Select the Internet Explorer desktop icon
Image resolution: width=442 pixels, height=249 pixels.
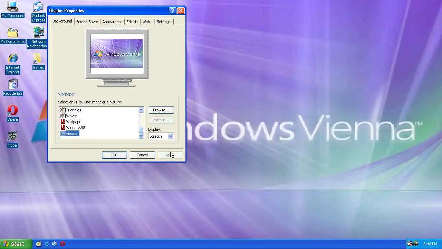coord(12,64)
